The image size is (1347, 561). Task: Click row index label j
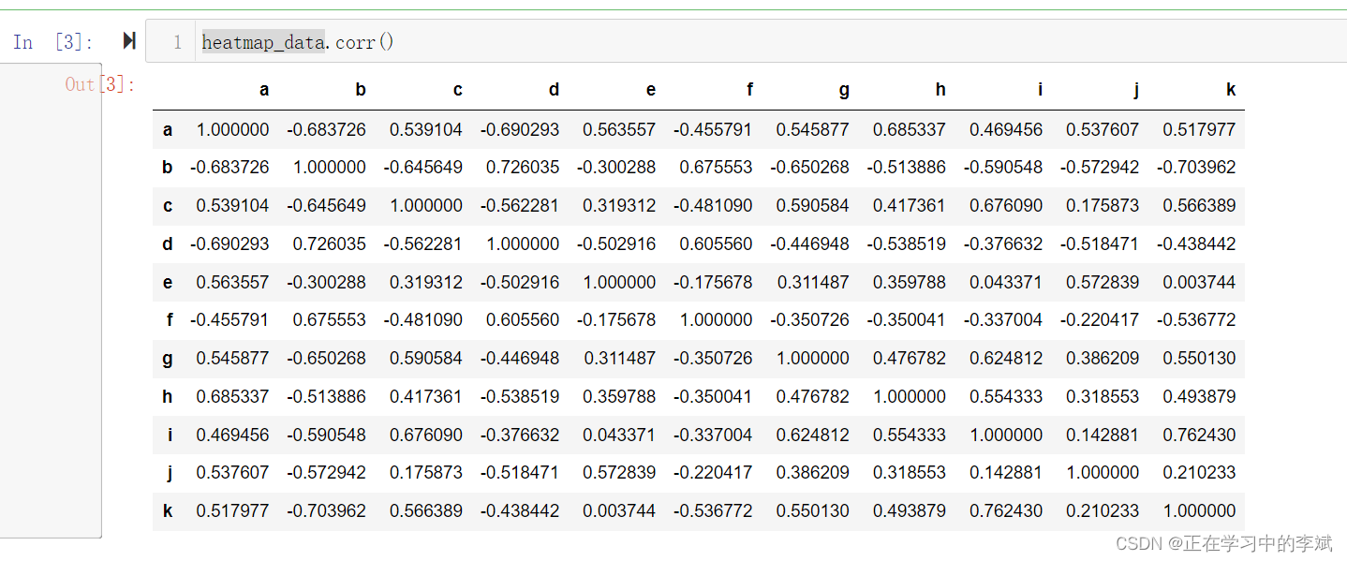coord(170,473)
